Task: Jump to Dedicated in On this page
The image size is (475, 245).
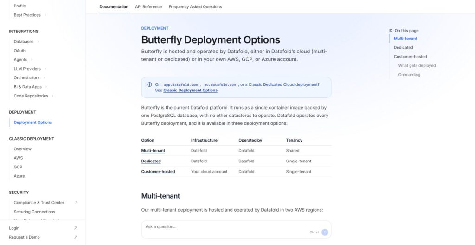Action: [403, 48]
